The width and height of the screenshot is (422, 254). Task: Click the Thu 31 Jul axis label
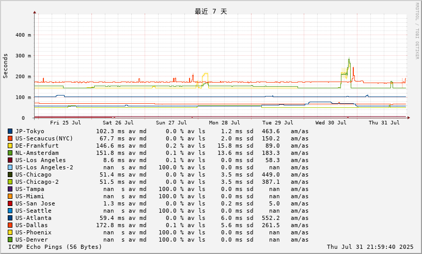pos(384,123)
